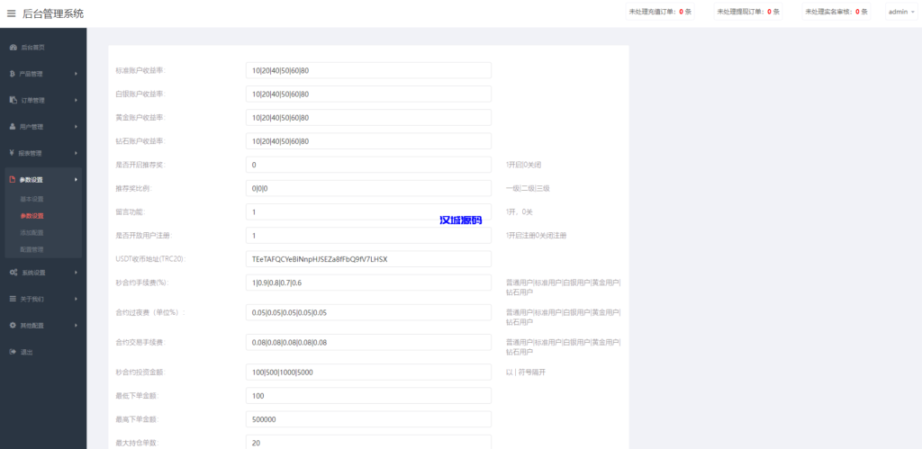Click the 最高下单金额 input field
Screen dimensions: 922x449
coord(368,419)
